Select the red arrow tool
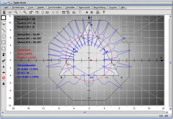 (x=4, y=72)
